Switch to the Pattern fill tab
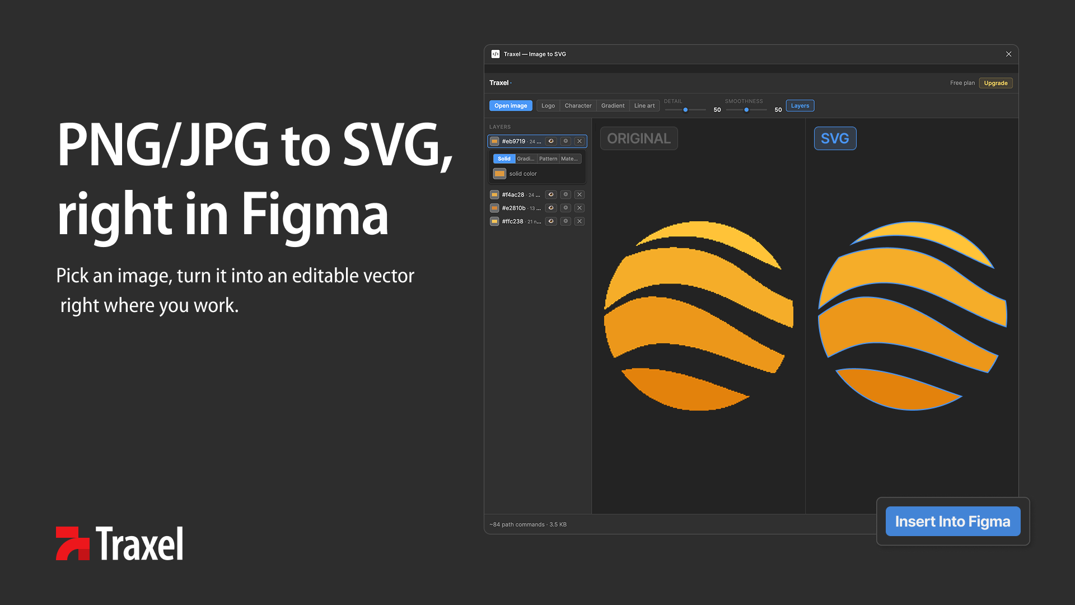 (548, 159)
